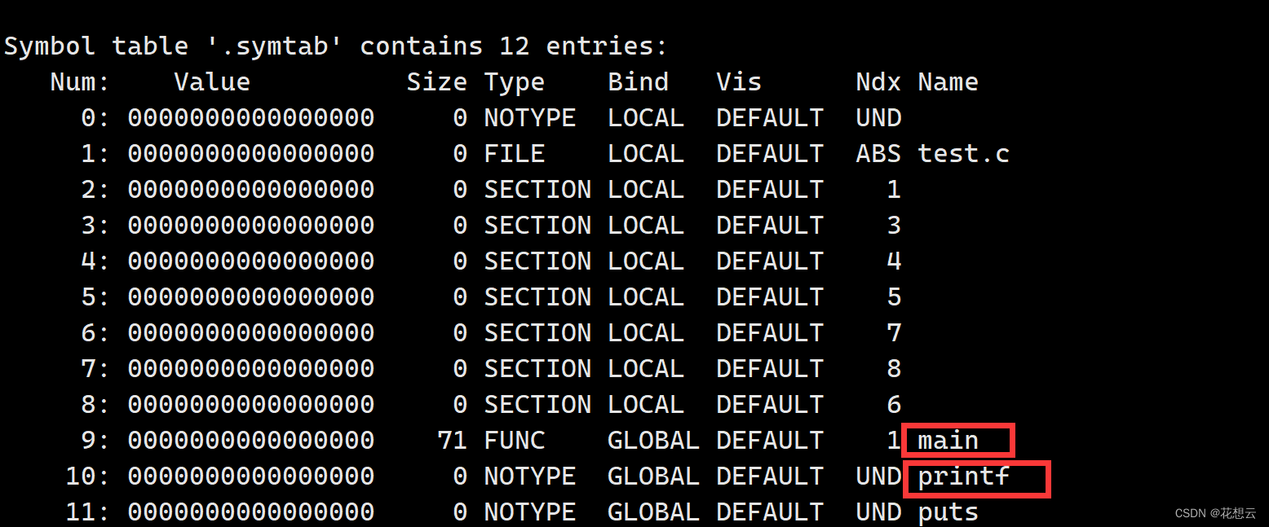Click the Ndx column header

coord(878,82)
